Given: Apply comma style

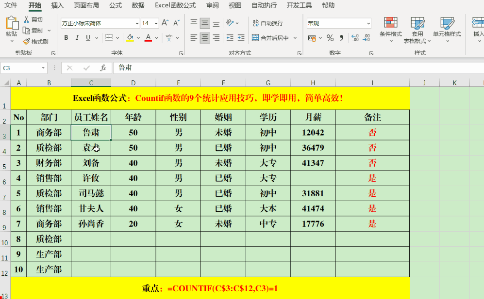Looking at the screenshot, I should click(341, 38).
